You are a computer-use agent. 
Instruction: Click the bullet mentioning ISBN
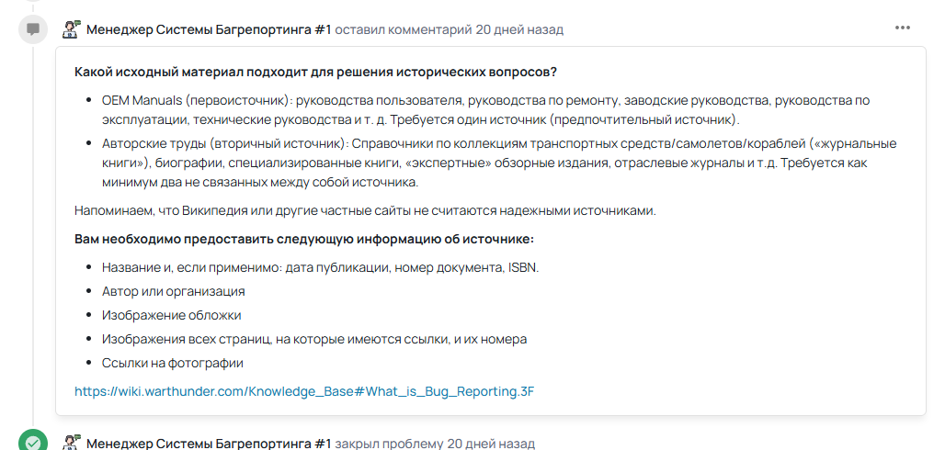320,267
